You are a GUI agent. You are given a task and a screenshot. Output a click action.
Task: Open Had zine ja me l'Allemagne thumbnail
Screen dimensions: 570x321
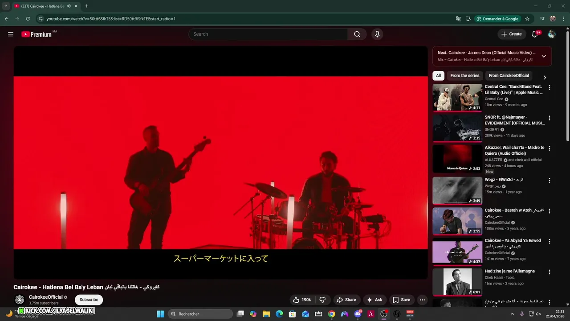(x=457, y=282)
